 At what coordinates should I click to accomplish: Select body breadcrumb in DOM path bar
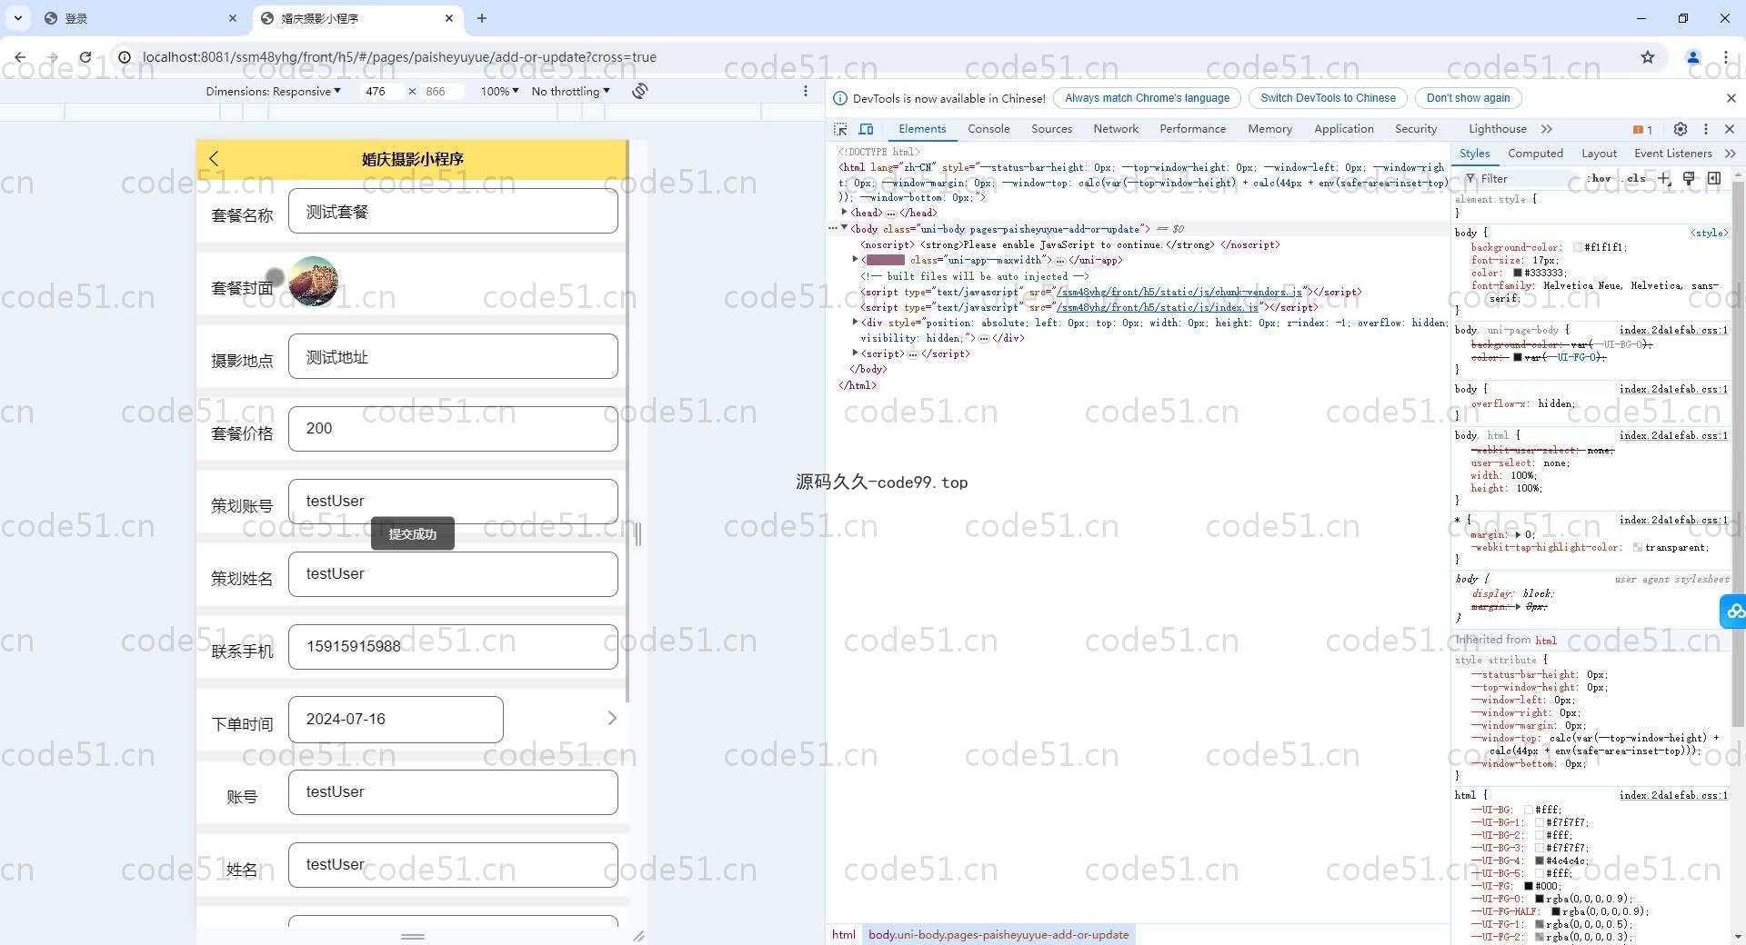(x=998, y=934)
